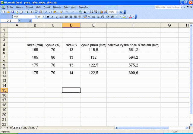Toggle Italic formatting
Image resolution: width=193 pixels, height=134 pixels.
click(52, 17)
